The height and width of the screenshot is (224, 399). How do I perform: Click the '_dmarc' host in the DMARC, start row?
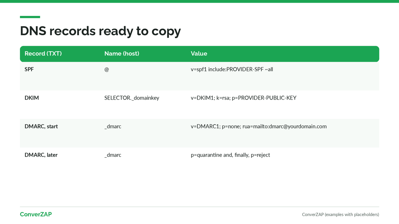click(113, 126)
